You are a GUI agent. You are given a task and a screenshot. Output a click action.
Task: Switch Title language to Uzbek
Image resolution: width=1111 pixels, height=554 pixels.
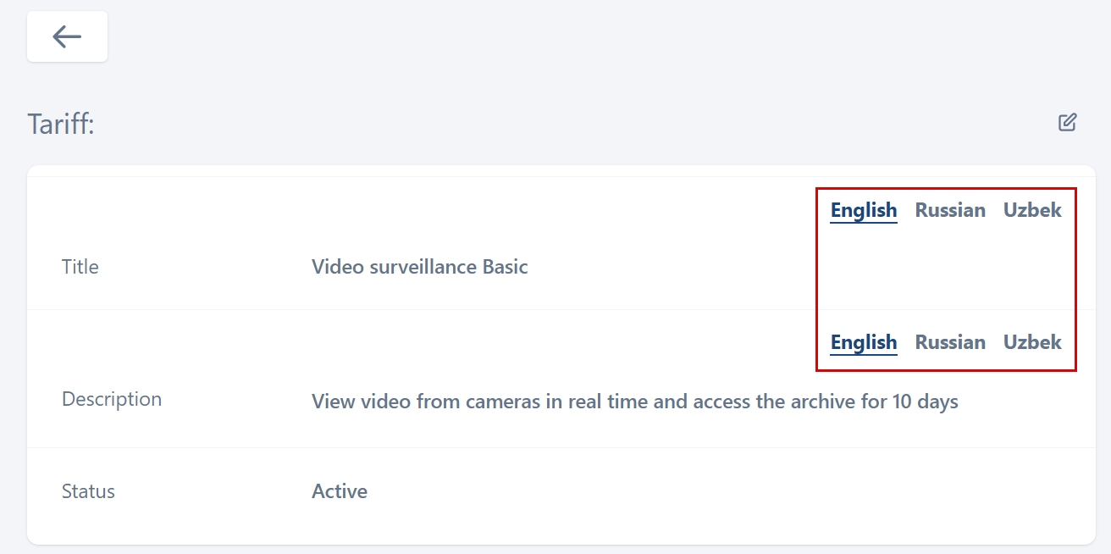[x=1032, y=210]
